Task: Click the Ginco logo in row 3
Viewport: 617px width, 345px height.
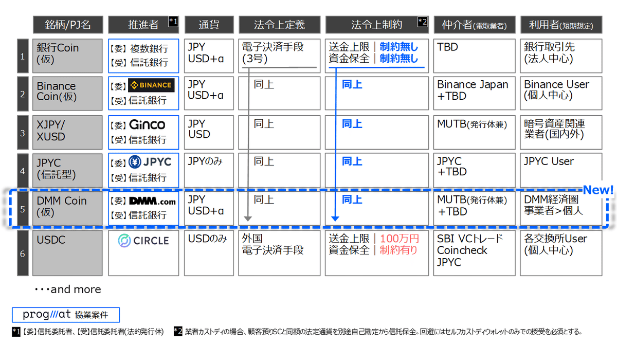Action: tap(147, 124)
